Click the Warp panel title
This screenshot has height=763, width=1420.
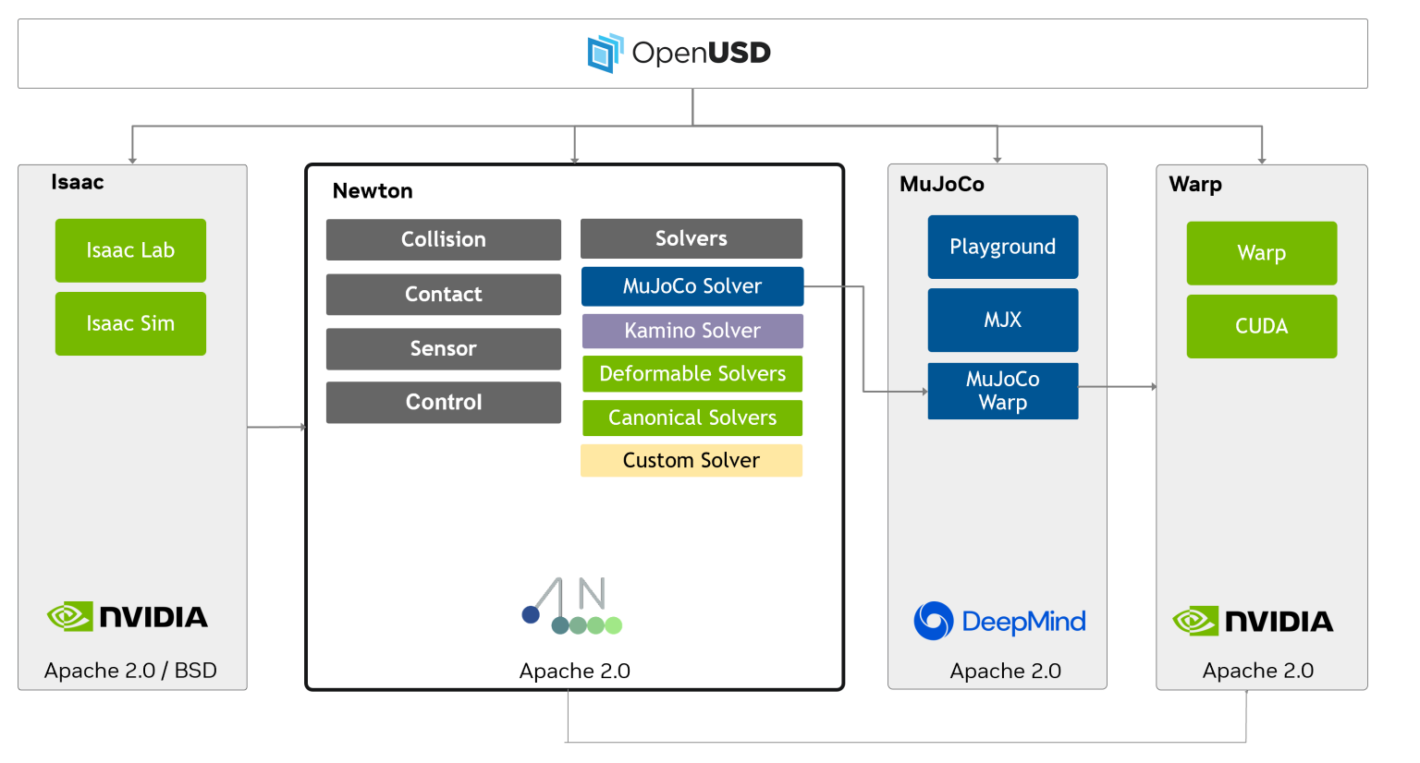pos(1195,184)
